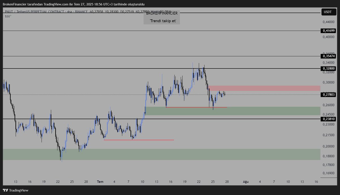
Task: Click the 0,44000 price axis tick
Action: 329,22
